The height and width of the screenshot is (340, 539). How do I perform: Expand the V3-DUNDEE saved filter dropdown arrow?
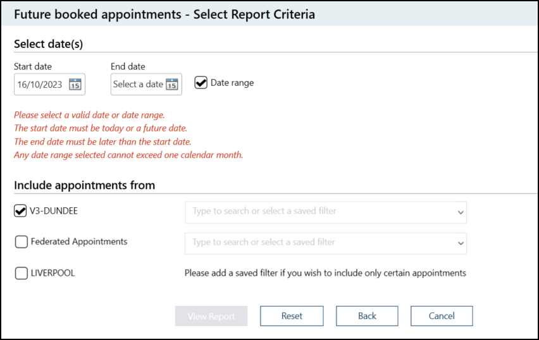(461, 212)
